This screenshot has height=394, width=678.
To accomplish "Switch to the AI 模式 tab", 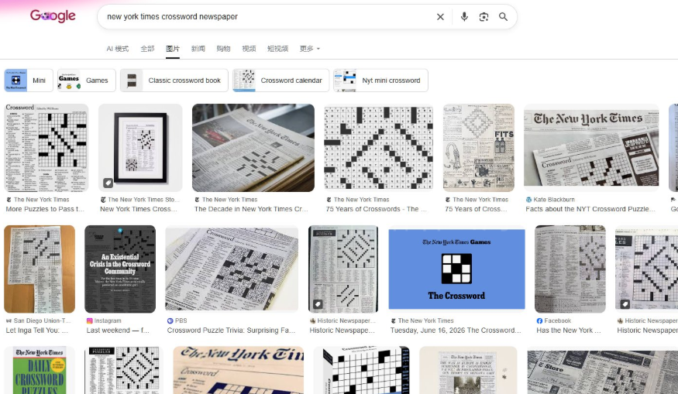I will [118, 49].
